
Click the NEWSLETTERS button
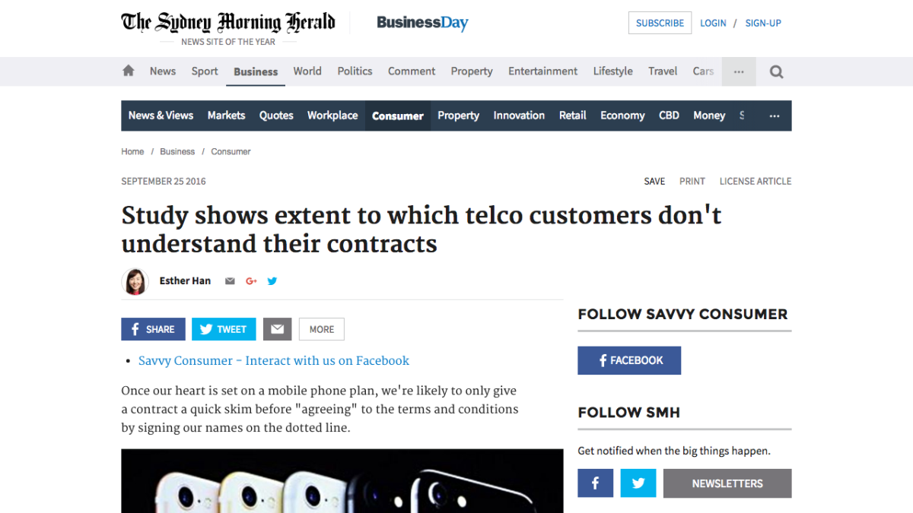[727, 483]
